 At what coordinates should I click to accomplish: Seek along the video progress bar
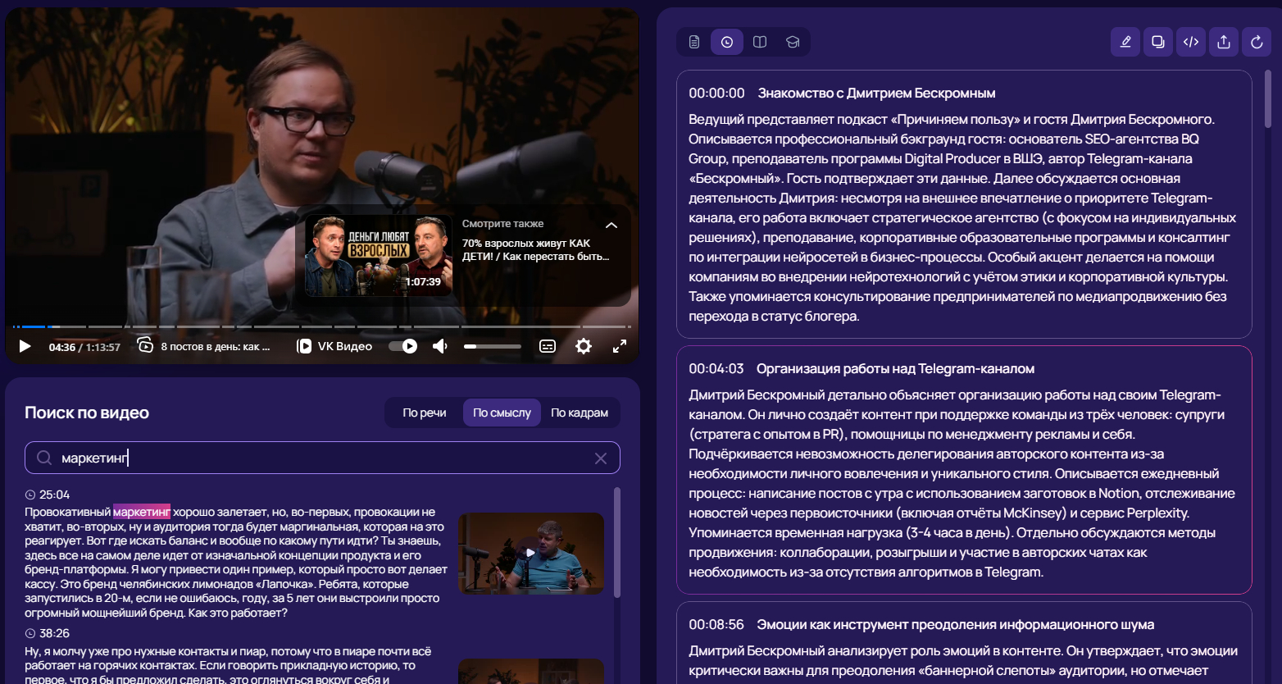click(x=321, y=326)
